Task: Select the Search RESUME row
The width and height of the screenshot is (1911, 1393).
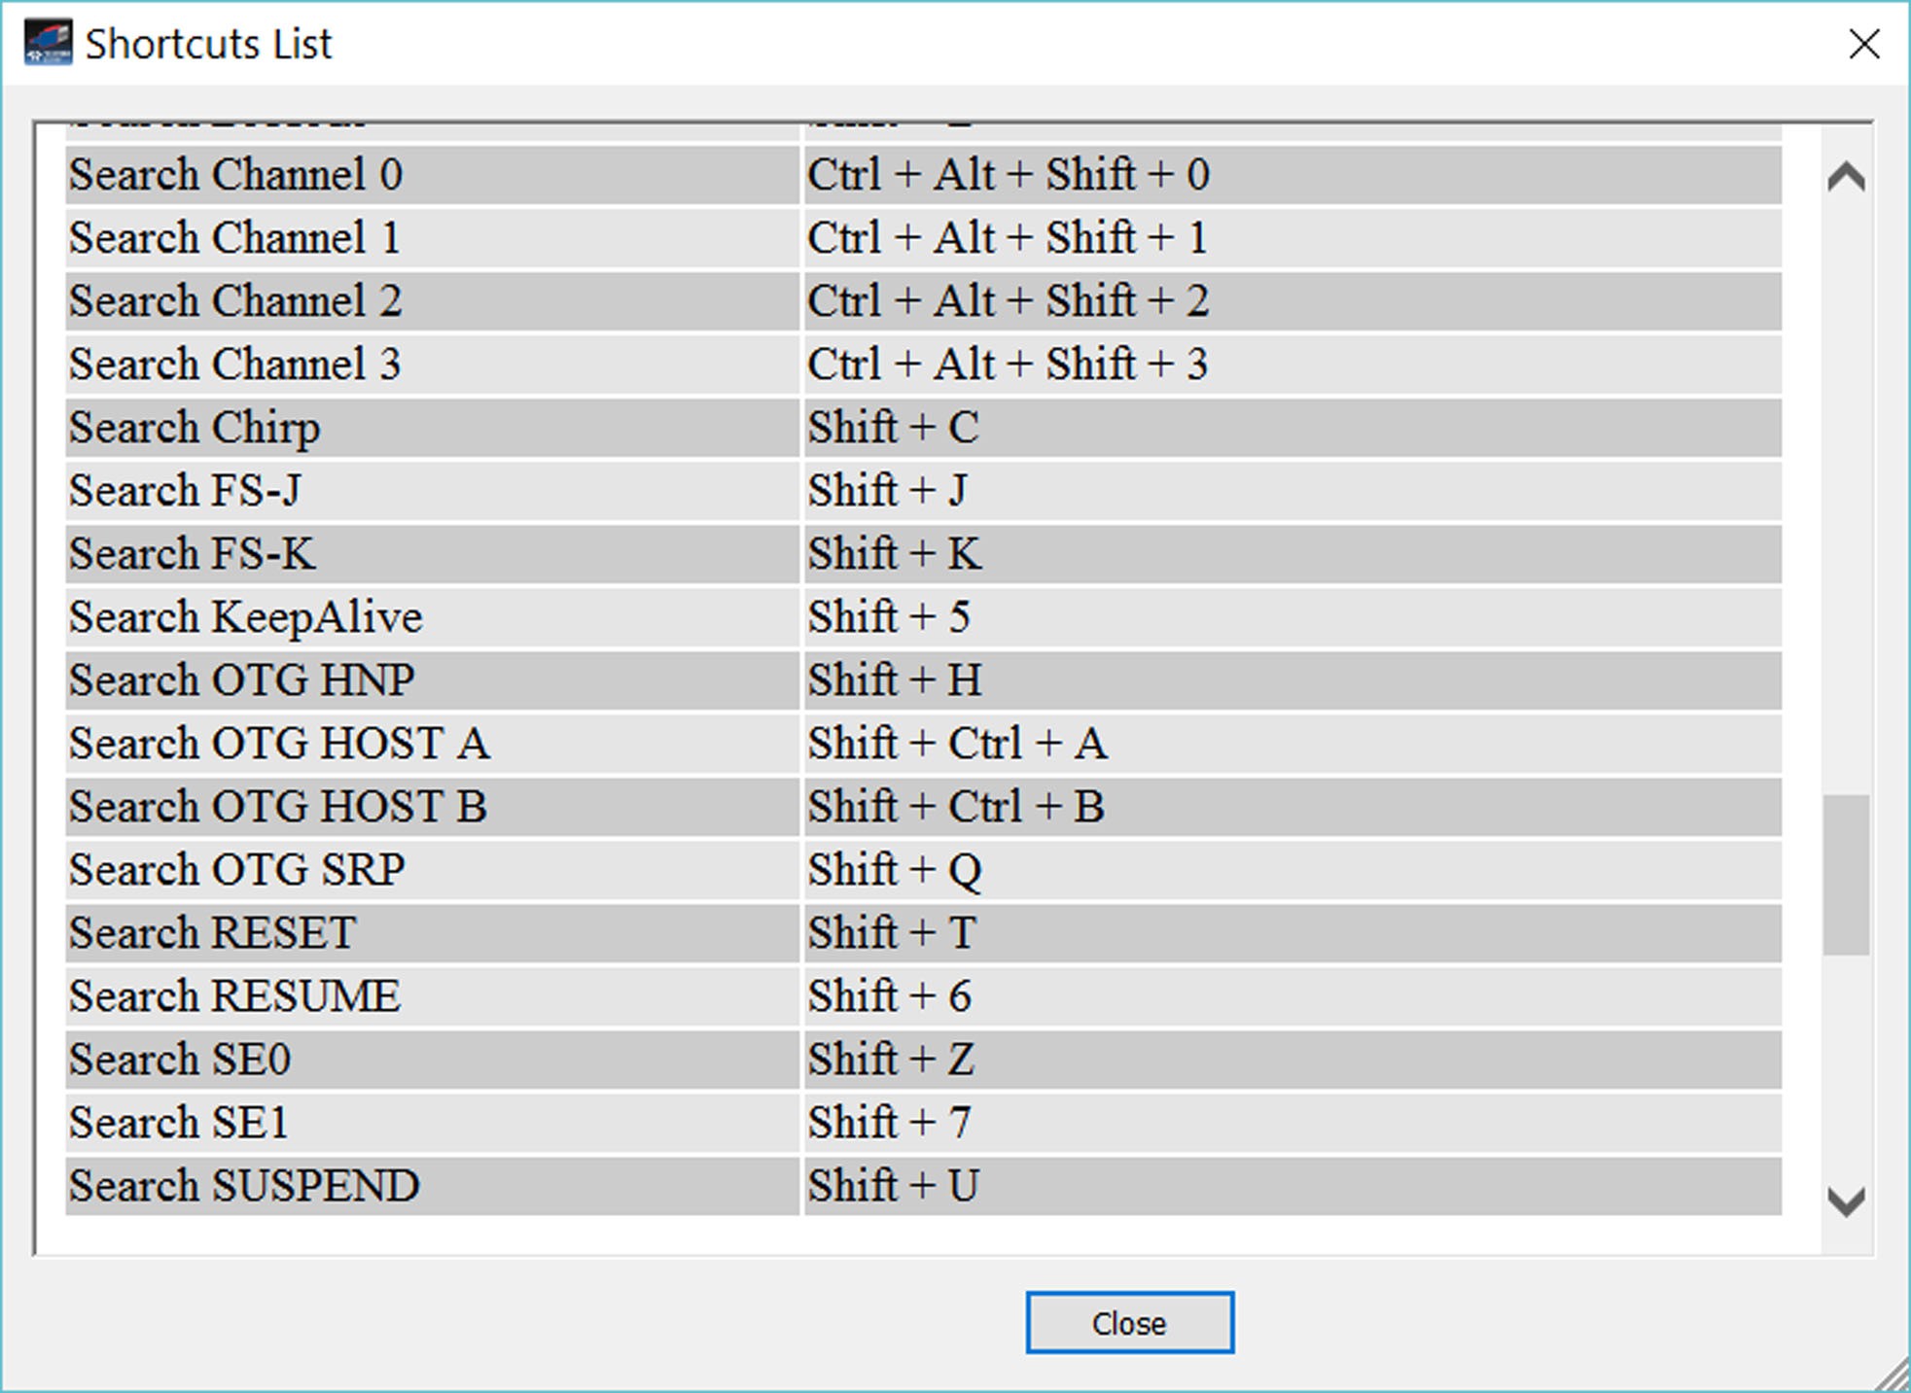Action: (x=923, y=996)
